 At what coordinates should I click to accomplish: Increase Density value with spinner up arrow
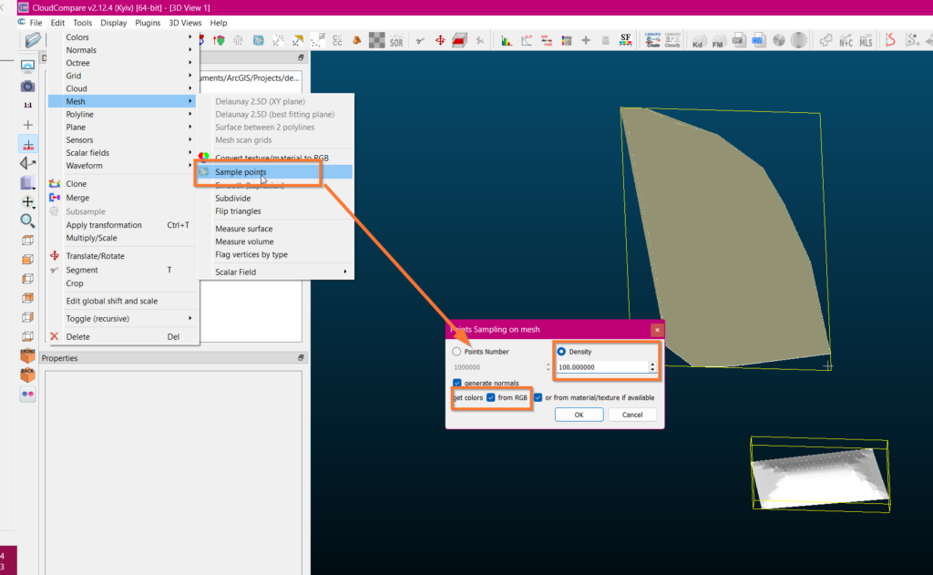(x=652, y=365)
